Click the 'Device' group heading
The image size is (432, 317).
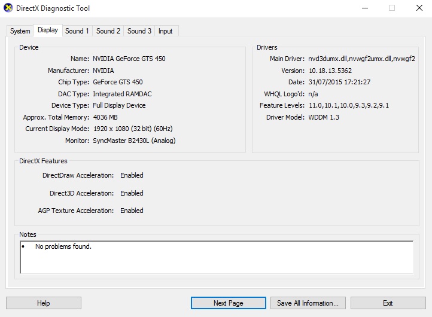pos(29,47)
